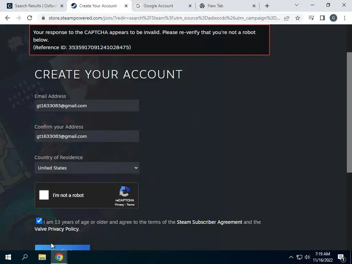
Task: Open reCAPTCHA Privacy link
Action: coord(119,205)
